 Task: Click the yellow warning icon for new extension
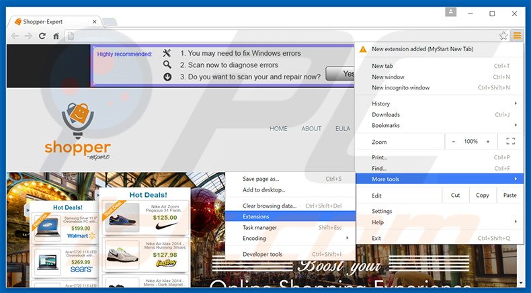point(363,50)
